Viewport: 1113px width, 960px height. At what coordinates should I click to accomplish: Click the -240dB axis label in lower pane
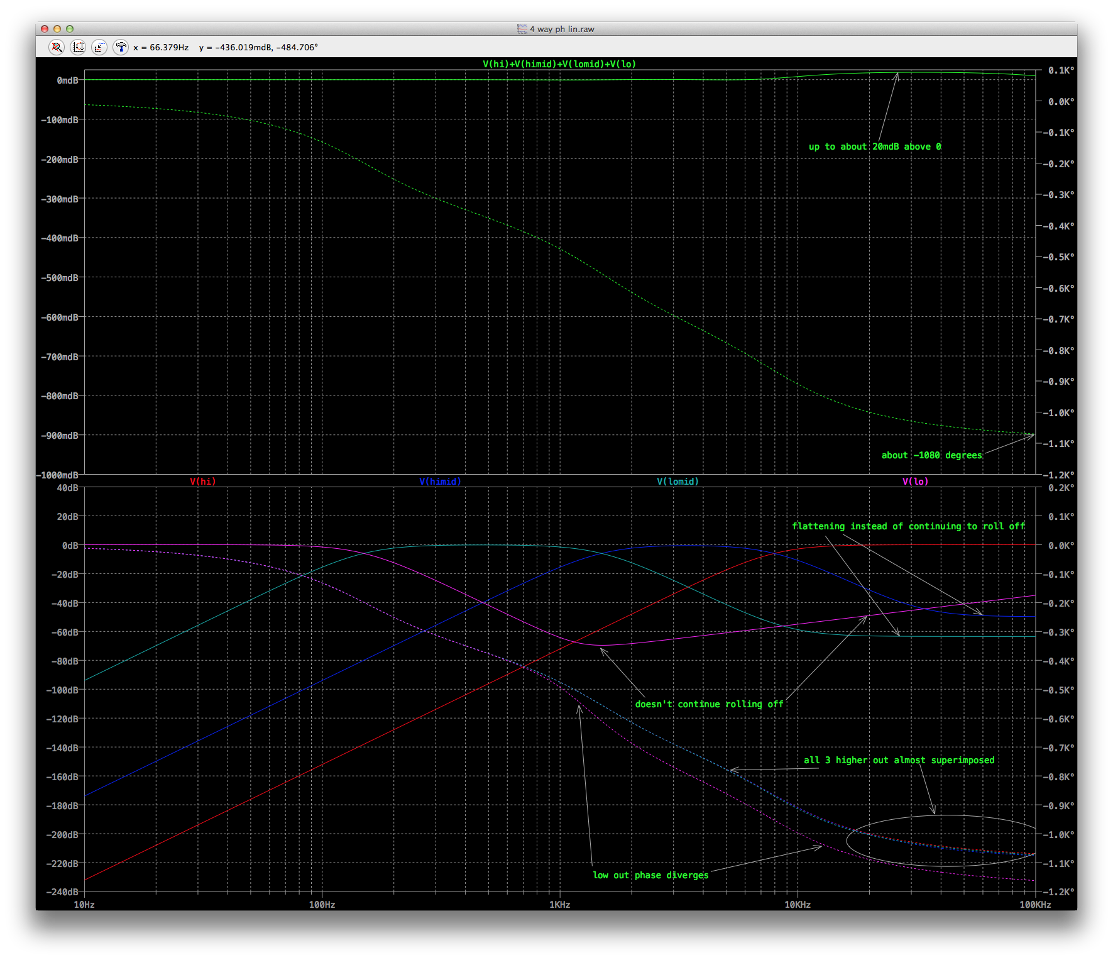coord(62,892)
